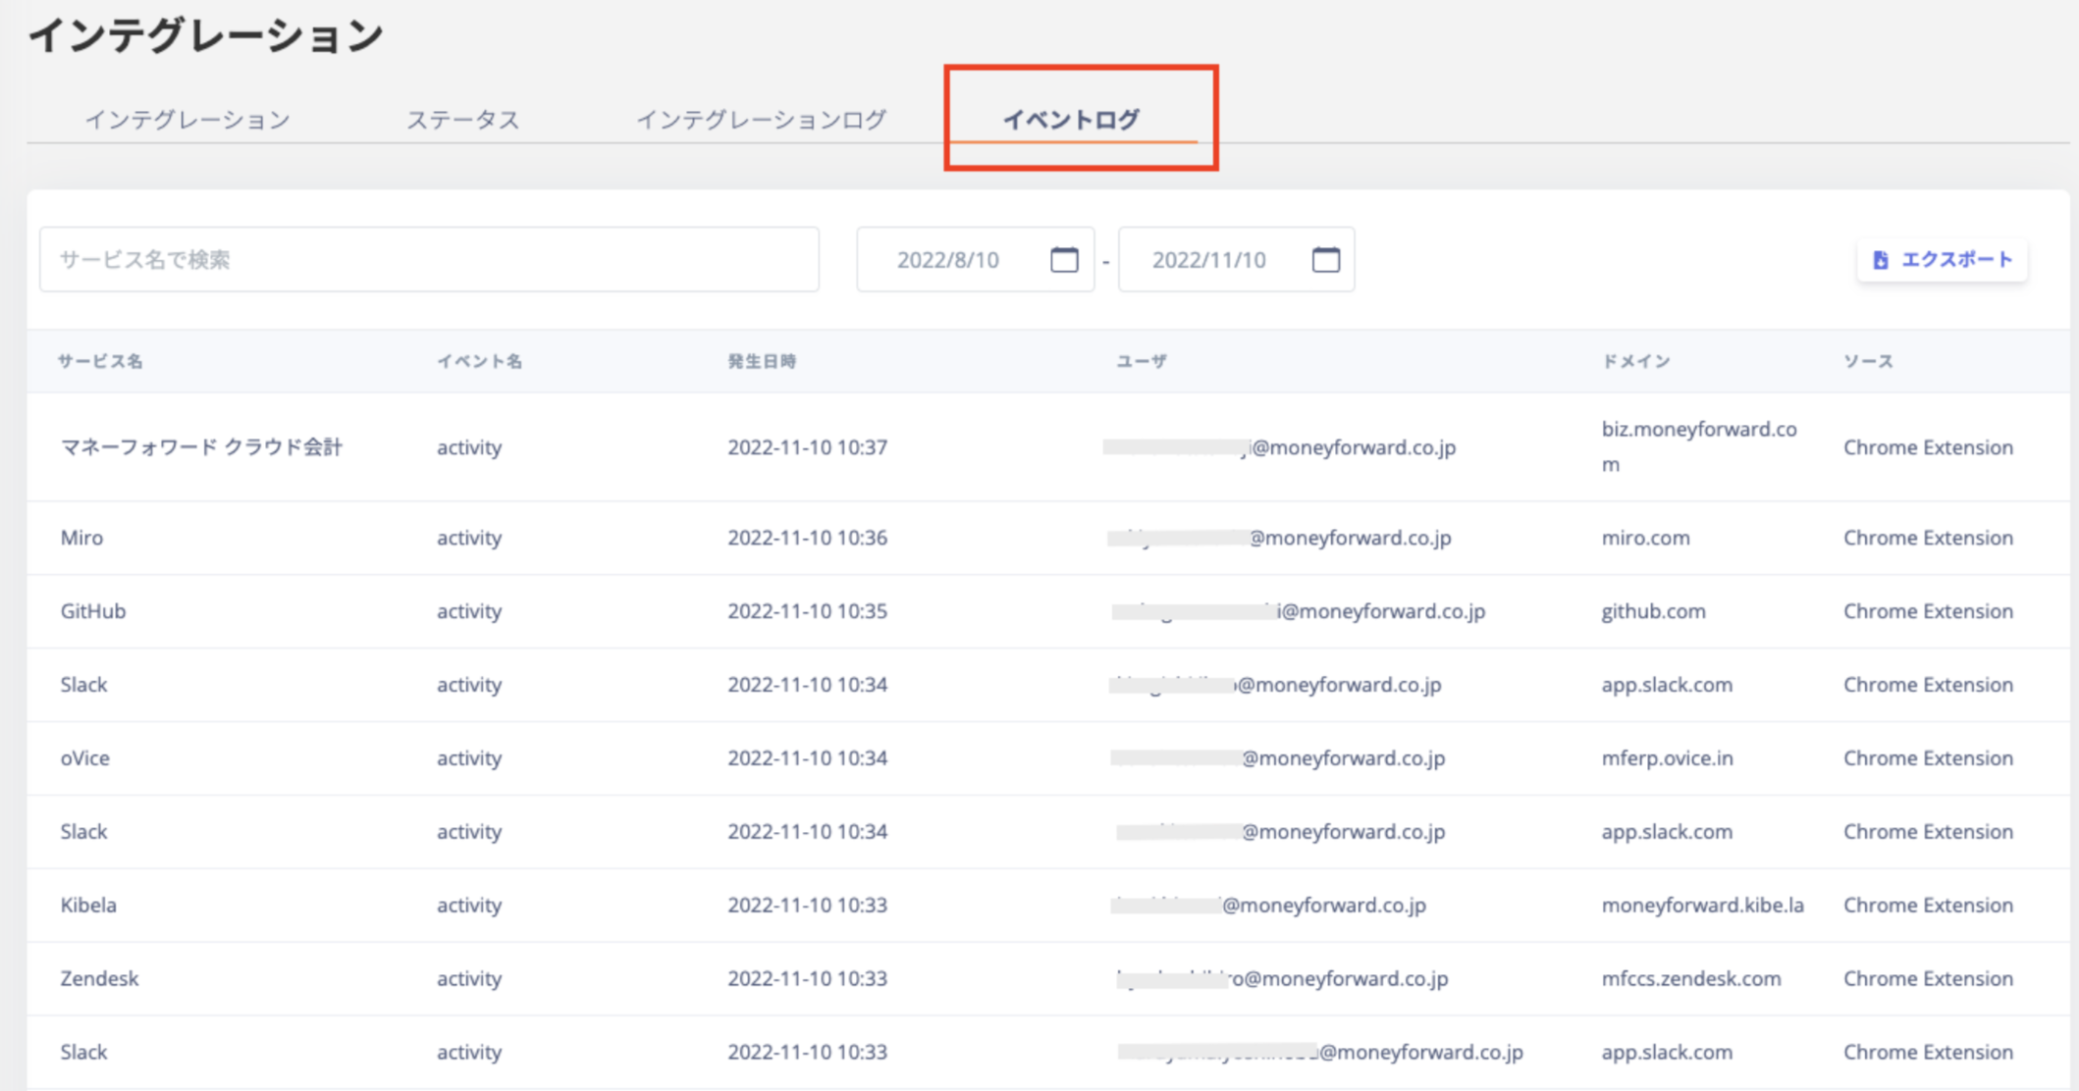Click the 2022/11/10 end date field
The height and width of the screenshot is (1091, 2079).
(1208, 260)
